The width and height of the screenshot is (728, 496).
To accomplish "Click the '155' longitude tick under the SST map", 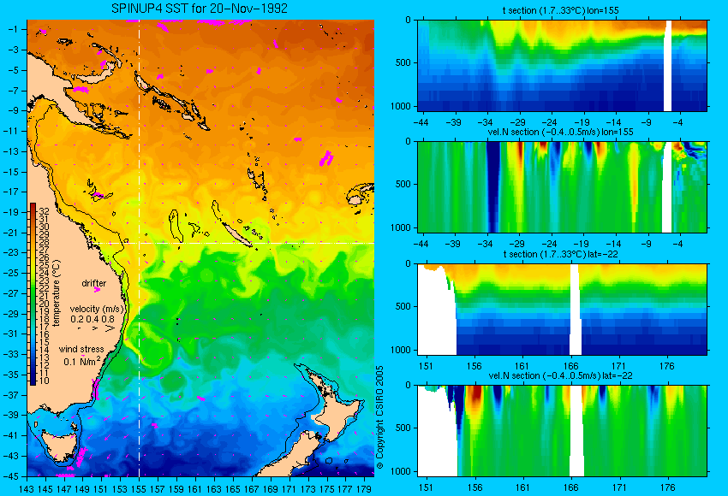I will tap(139, 488).
